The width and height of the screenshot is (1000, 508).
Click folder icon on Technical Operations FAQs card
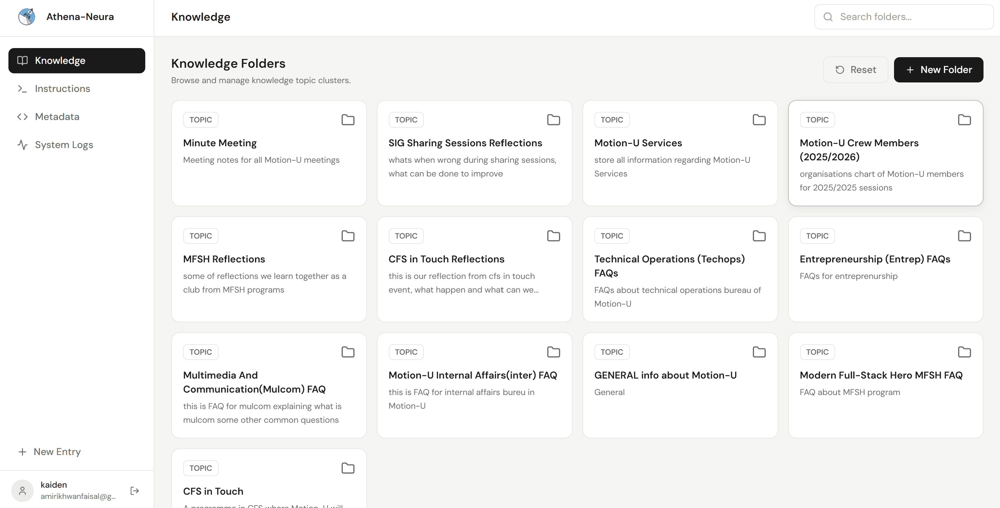tap(759, 235)
